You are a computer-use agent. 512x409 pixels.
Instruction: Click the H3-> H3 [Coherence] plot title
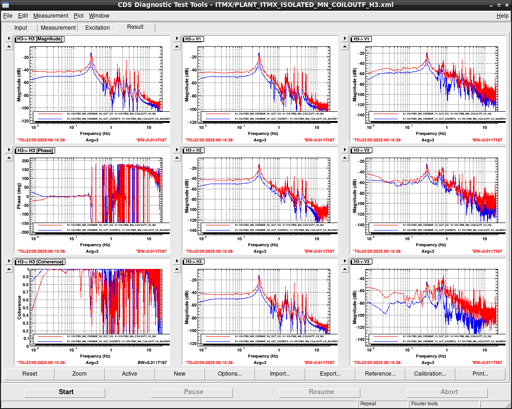[x=40, y=262]
